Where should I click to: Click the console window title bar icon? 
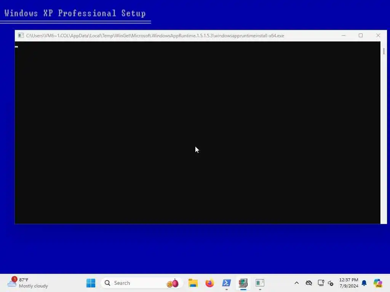point(21,35)
